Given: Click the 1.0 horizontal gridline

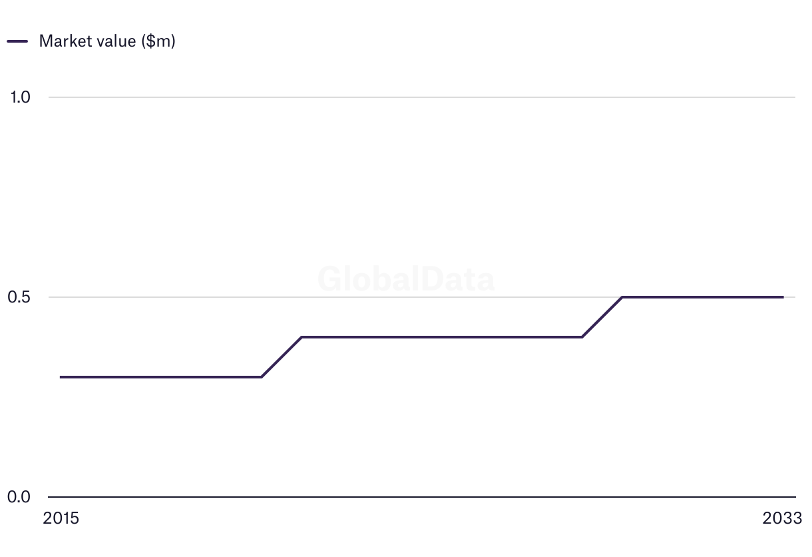Looking at the screenshot, I should coord(419,97).
